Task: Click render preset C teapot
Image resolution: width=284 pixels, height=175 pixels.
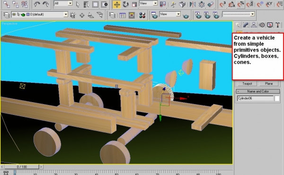Action: click(216, 15)
